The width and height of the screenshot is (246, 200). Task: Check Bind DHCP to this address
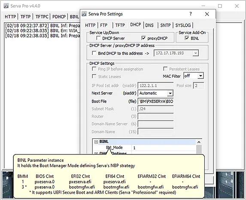94,53
